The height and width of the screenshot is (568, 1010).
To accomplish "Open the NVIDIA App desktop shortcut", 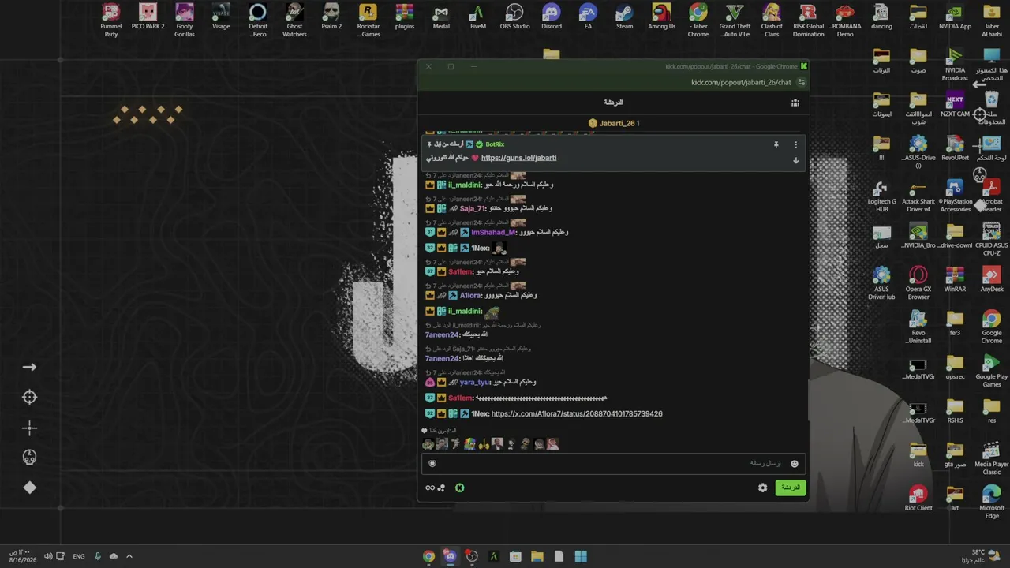I will (955, 17).
